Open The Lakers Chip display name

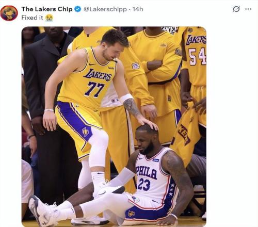click(47, 9)
